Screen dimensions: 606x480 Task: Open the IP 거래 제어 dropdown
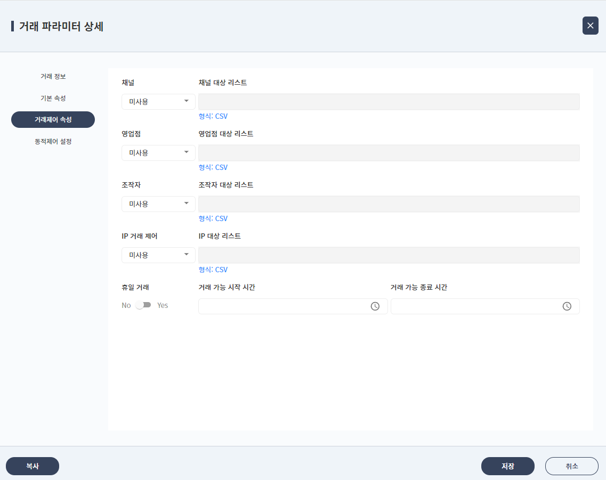click(158, 255)
